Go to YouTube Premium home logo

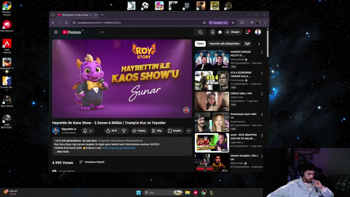(72, 32)
